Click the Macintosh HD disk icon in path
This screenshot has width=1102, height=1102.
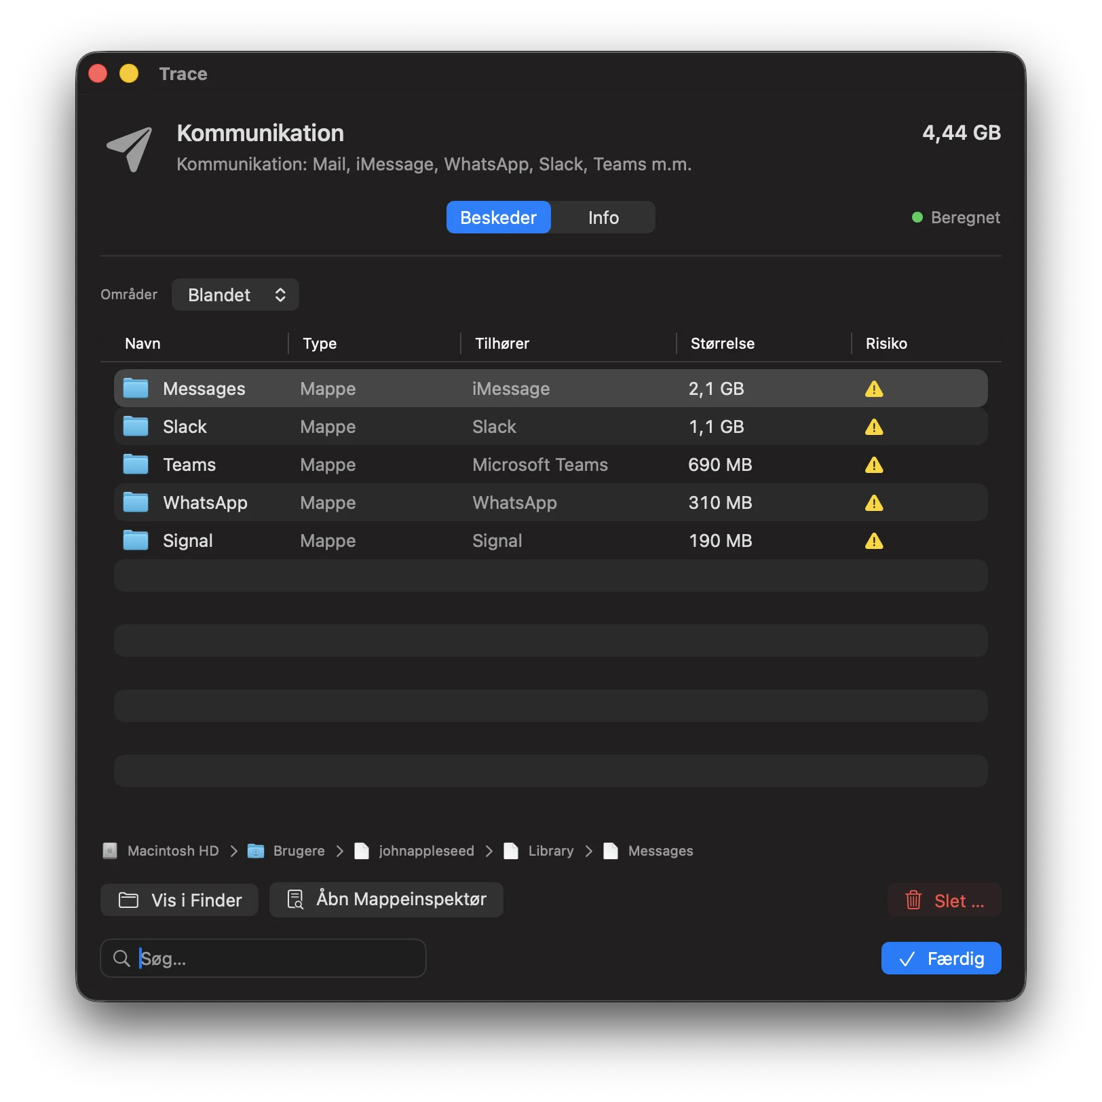click(110, 851)
